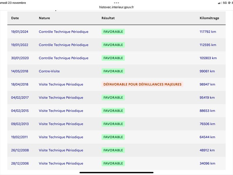Click the 117792 km mileage value

coord(208,32)
